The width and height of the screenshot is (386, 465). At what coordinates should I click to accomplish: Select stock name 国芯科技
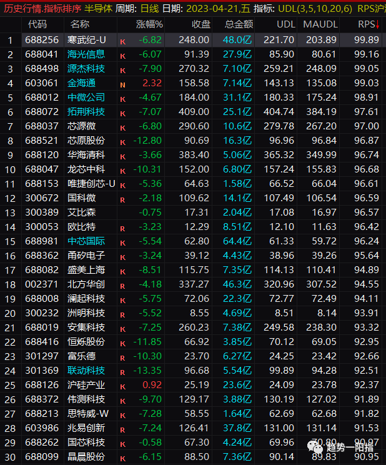86,442
